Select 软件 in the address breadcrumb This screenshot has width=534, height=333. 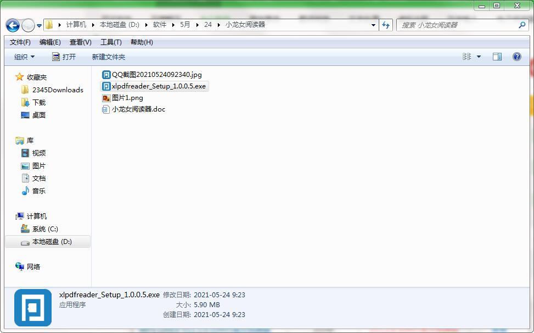tap(160, 25)
